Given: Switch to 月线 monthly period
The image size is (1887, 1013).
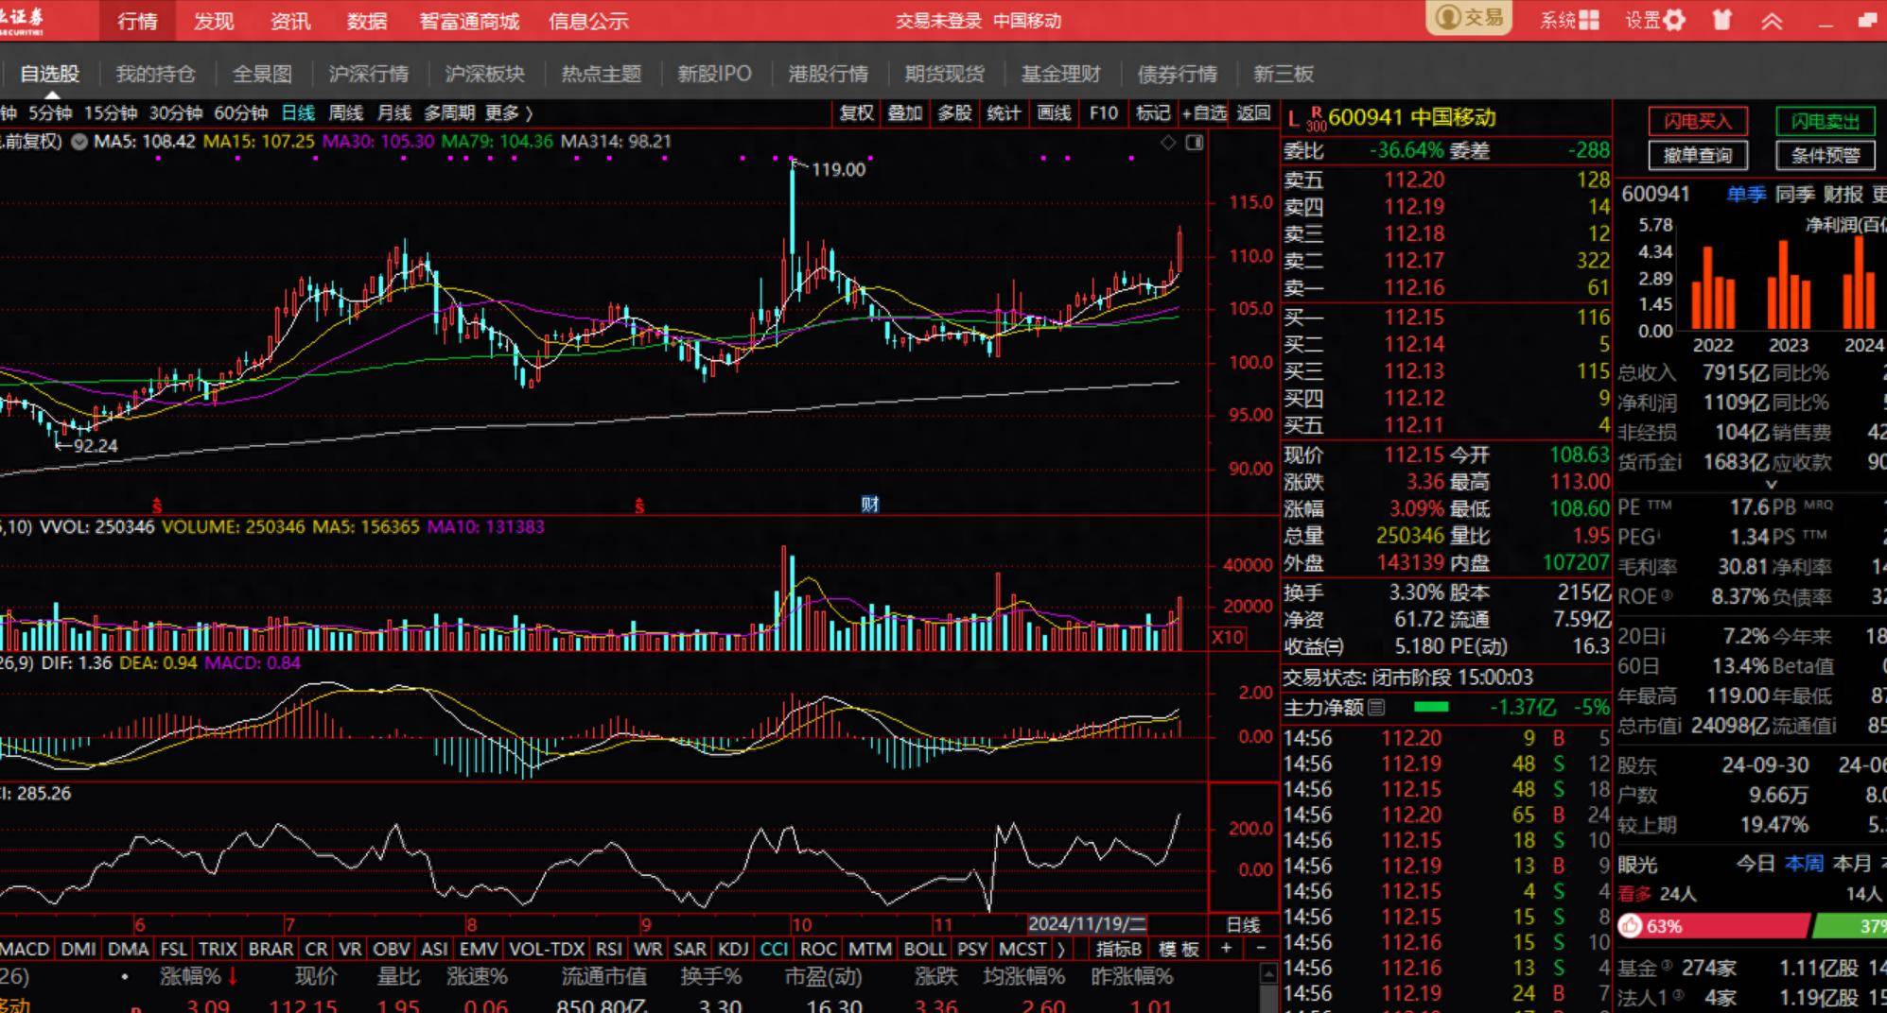Looking at the screenshot, I should [393, 113].
